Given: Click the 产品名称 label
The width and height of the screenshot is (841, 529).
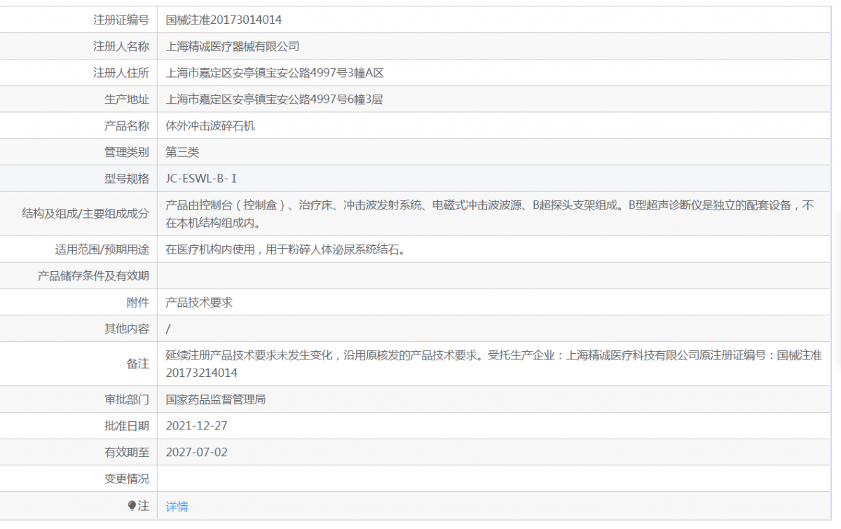Looking at the screenshot, I should 127,126.
